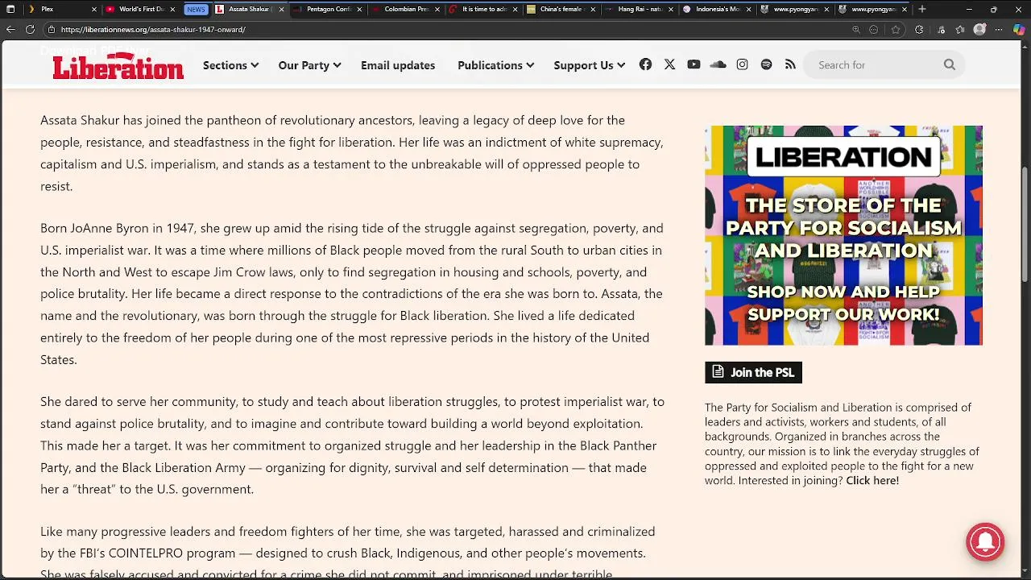Open the X (Twitter) icon in header
1031x580 pixels.
(669, 64)
